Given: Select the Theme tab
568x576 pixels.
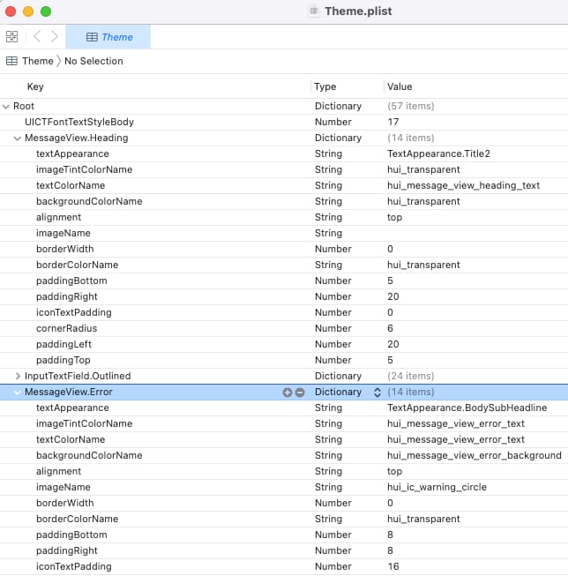Looking at the screenshot, I should (x=108, y=37).
